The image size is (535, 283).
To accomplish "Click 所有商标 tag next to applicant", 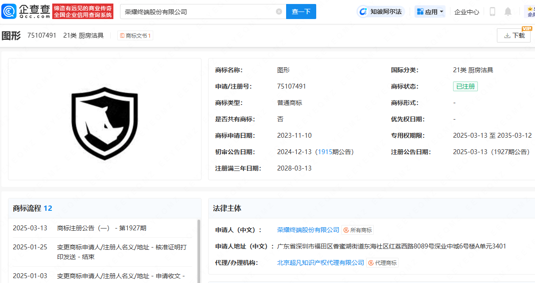I will (358, 230).
